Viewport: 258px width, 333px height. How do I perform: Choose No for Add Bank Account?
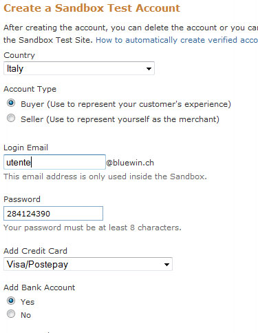(11, 314)
